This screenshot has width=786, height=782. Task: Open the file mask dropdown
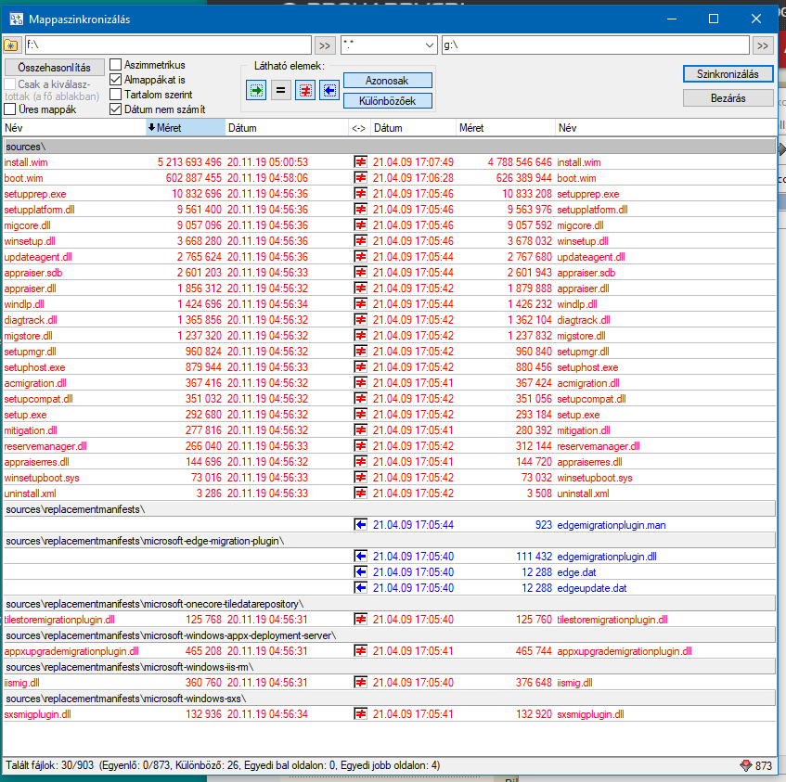point(429,45)
